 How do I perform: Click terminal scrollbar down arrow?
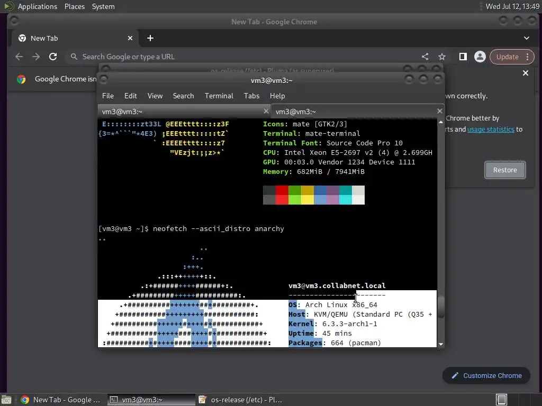coord(441,344)
